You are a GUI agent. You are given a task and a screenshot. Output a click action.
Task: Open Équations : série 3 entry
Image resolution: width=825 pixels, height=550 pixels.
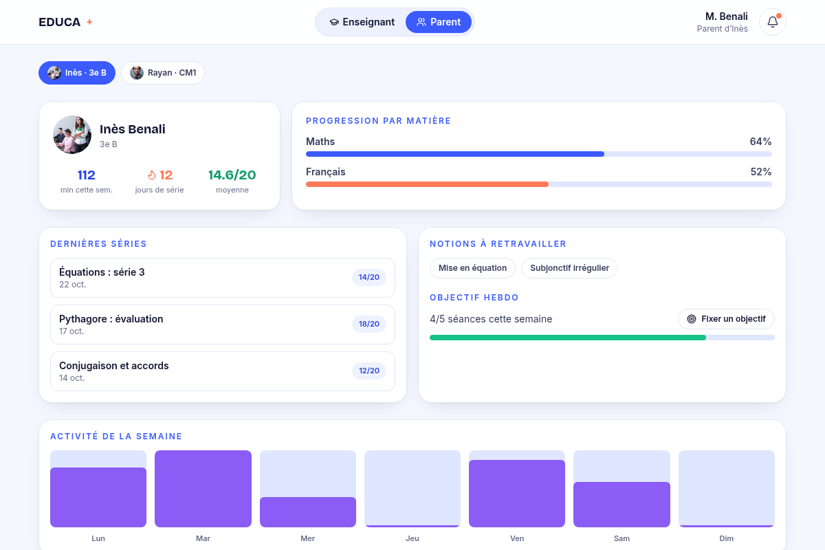[223, 278]
